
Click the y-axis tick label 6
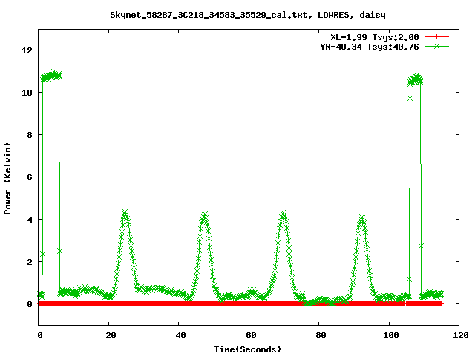point(30,177)
